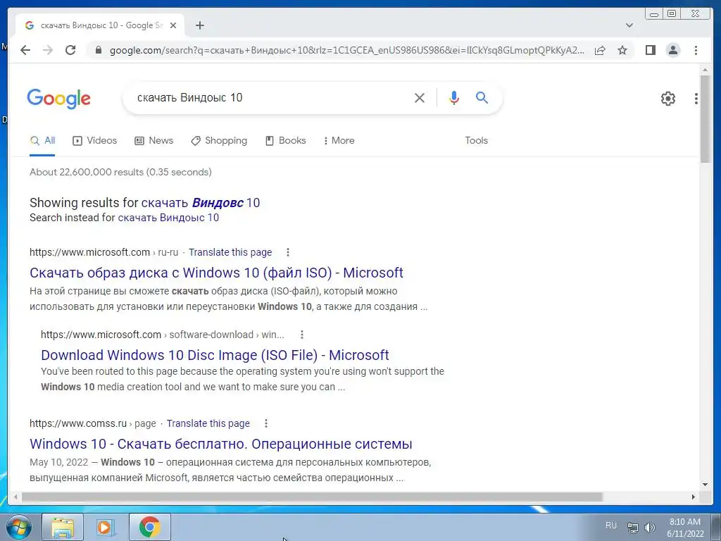Open the search Tools options
The image size is (721, 541).
pos(476,140)
